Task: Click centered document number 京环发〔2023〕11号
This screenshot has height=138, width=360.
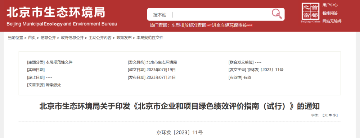Action: (x=180, y=132)
